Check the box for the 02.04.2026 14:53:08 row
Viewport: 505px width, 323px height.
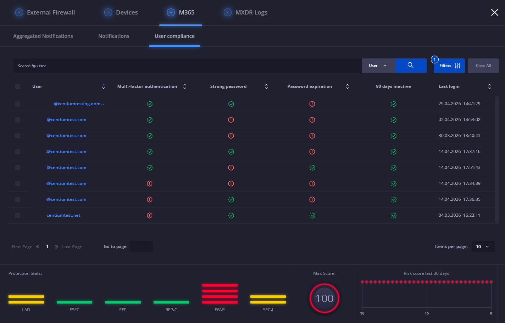17,120
